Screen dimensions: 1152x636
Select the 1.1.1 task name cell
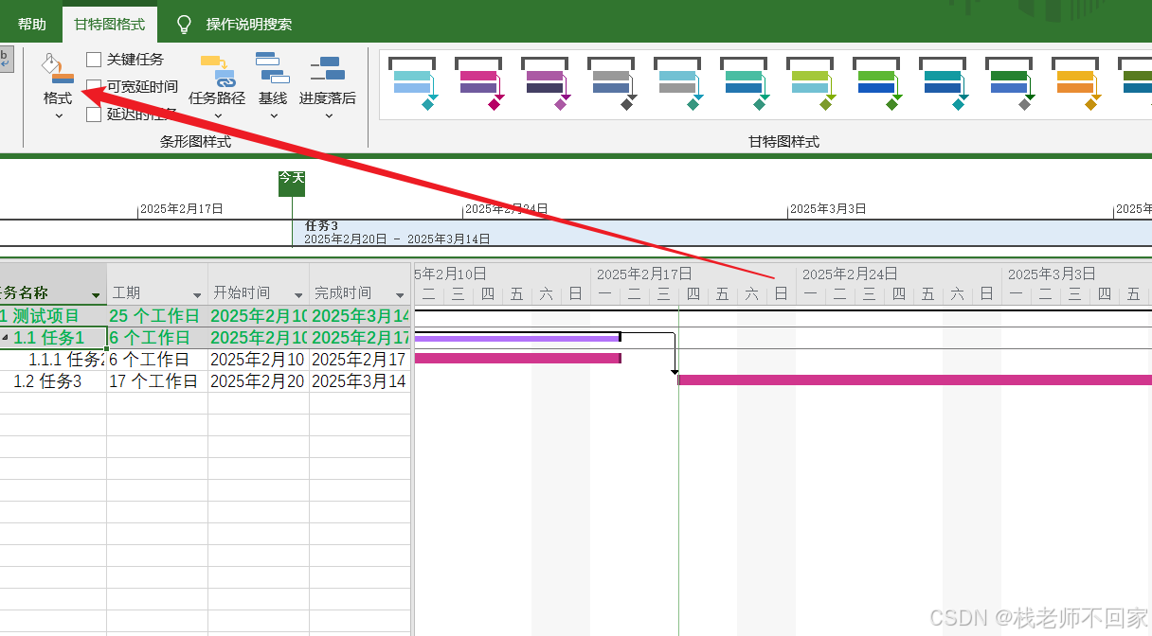click(x=53, y=360)
